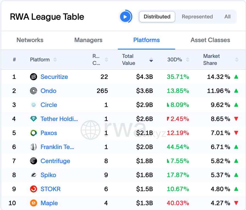The height and width of the screenshot is (210, 246).
Task: Click the Centrifuge platform logo
Action: coord(33,161)
